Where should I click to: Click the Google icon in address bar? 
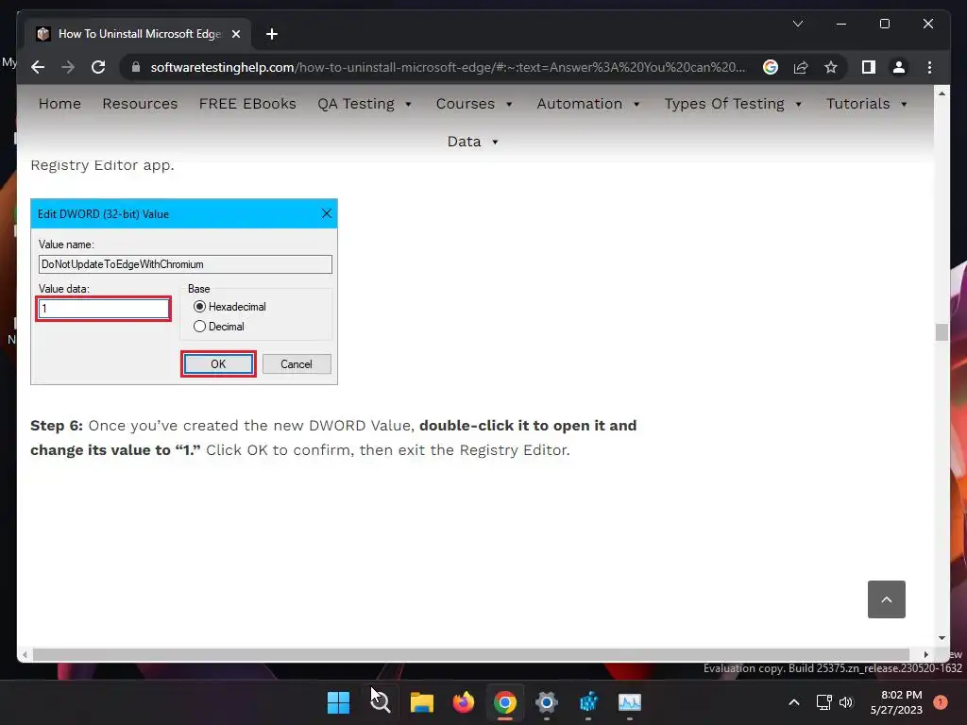click(x=771, y=67)
